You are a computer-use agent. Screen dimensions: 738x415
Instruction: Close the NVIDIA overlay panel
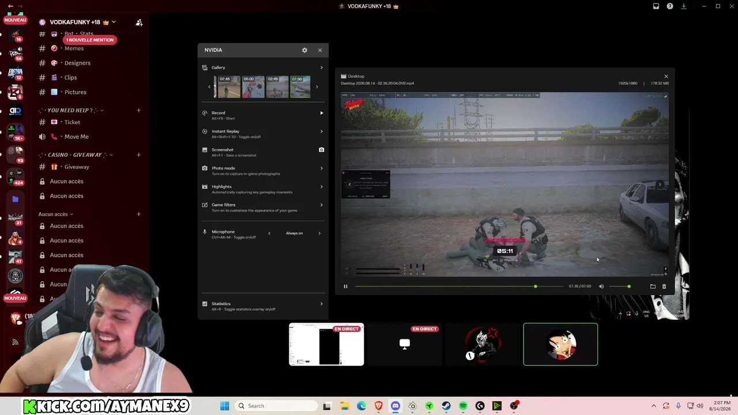pyautogui.click(x=320, y=50)
